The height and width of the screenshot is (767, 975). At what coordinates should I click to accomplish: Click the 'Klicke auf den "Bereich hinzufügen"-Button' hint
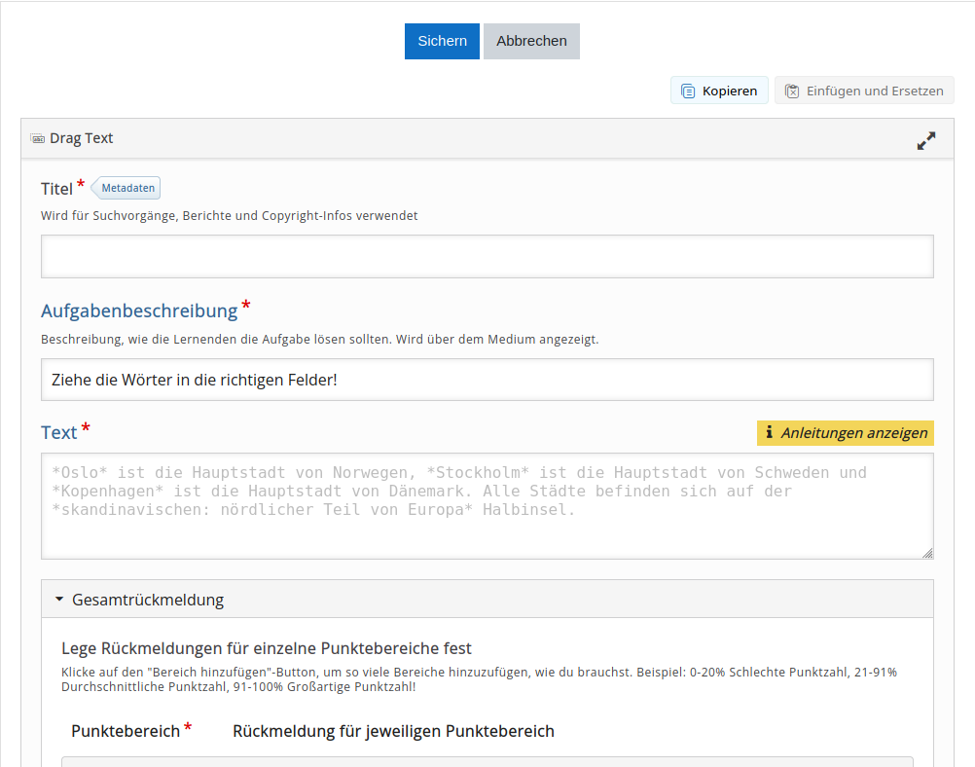click(x=480, y=679)
